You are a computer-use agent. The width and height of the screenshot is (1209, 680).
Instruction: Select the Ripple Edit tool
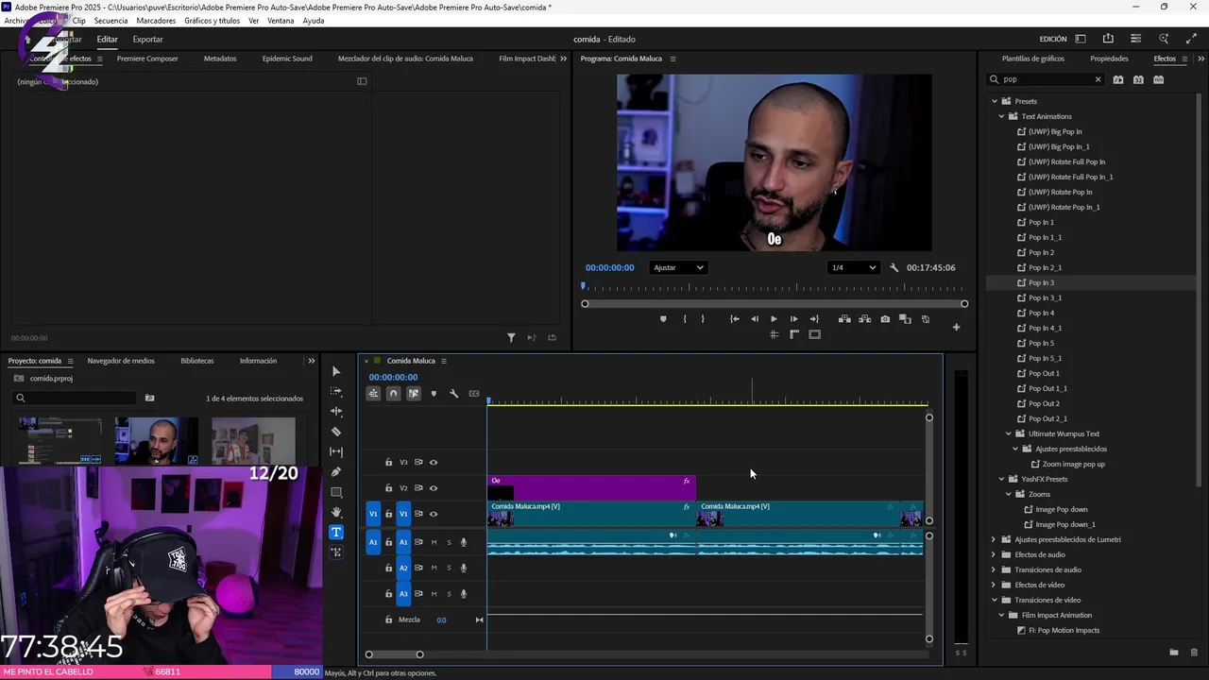[336, 411]
